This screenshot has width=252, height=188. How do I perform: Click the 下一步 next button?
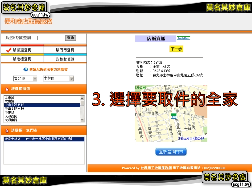click(x=176, y=49)
